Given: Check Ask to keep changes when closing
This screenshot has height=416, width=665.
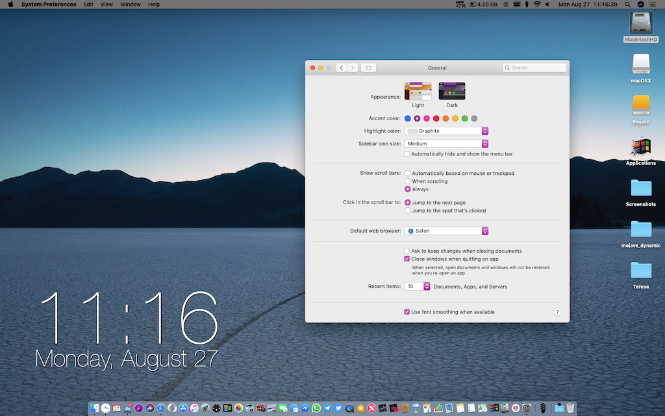Looking at the screenshot, I should tap(407, 251).
